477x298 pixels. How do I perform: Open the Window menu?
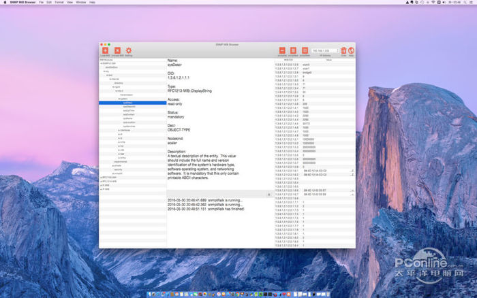click(81, 2)
